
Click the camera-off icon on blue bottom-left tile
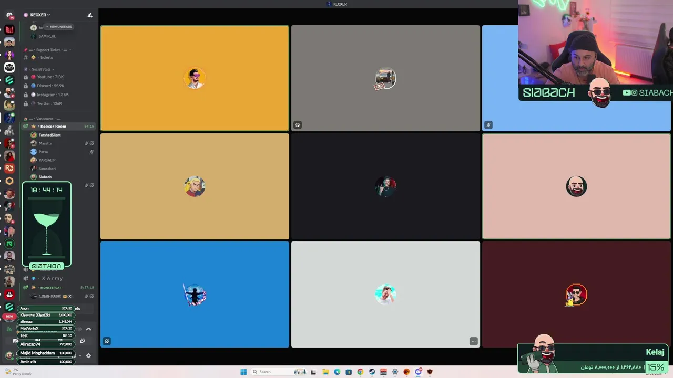(x=107, y=341)
